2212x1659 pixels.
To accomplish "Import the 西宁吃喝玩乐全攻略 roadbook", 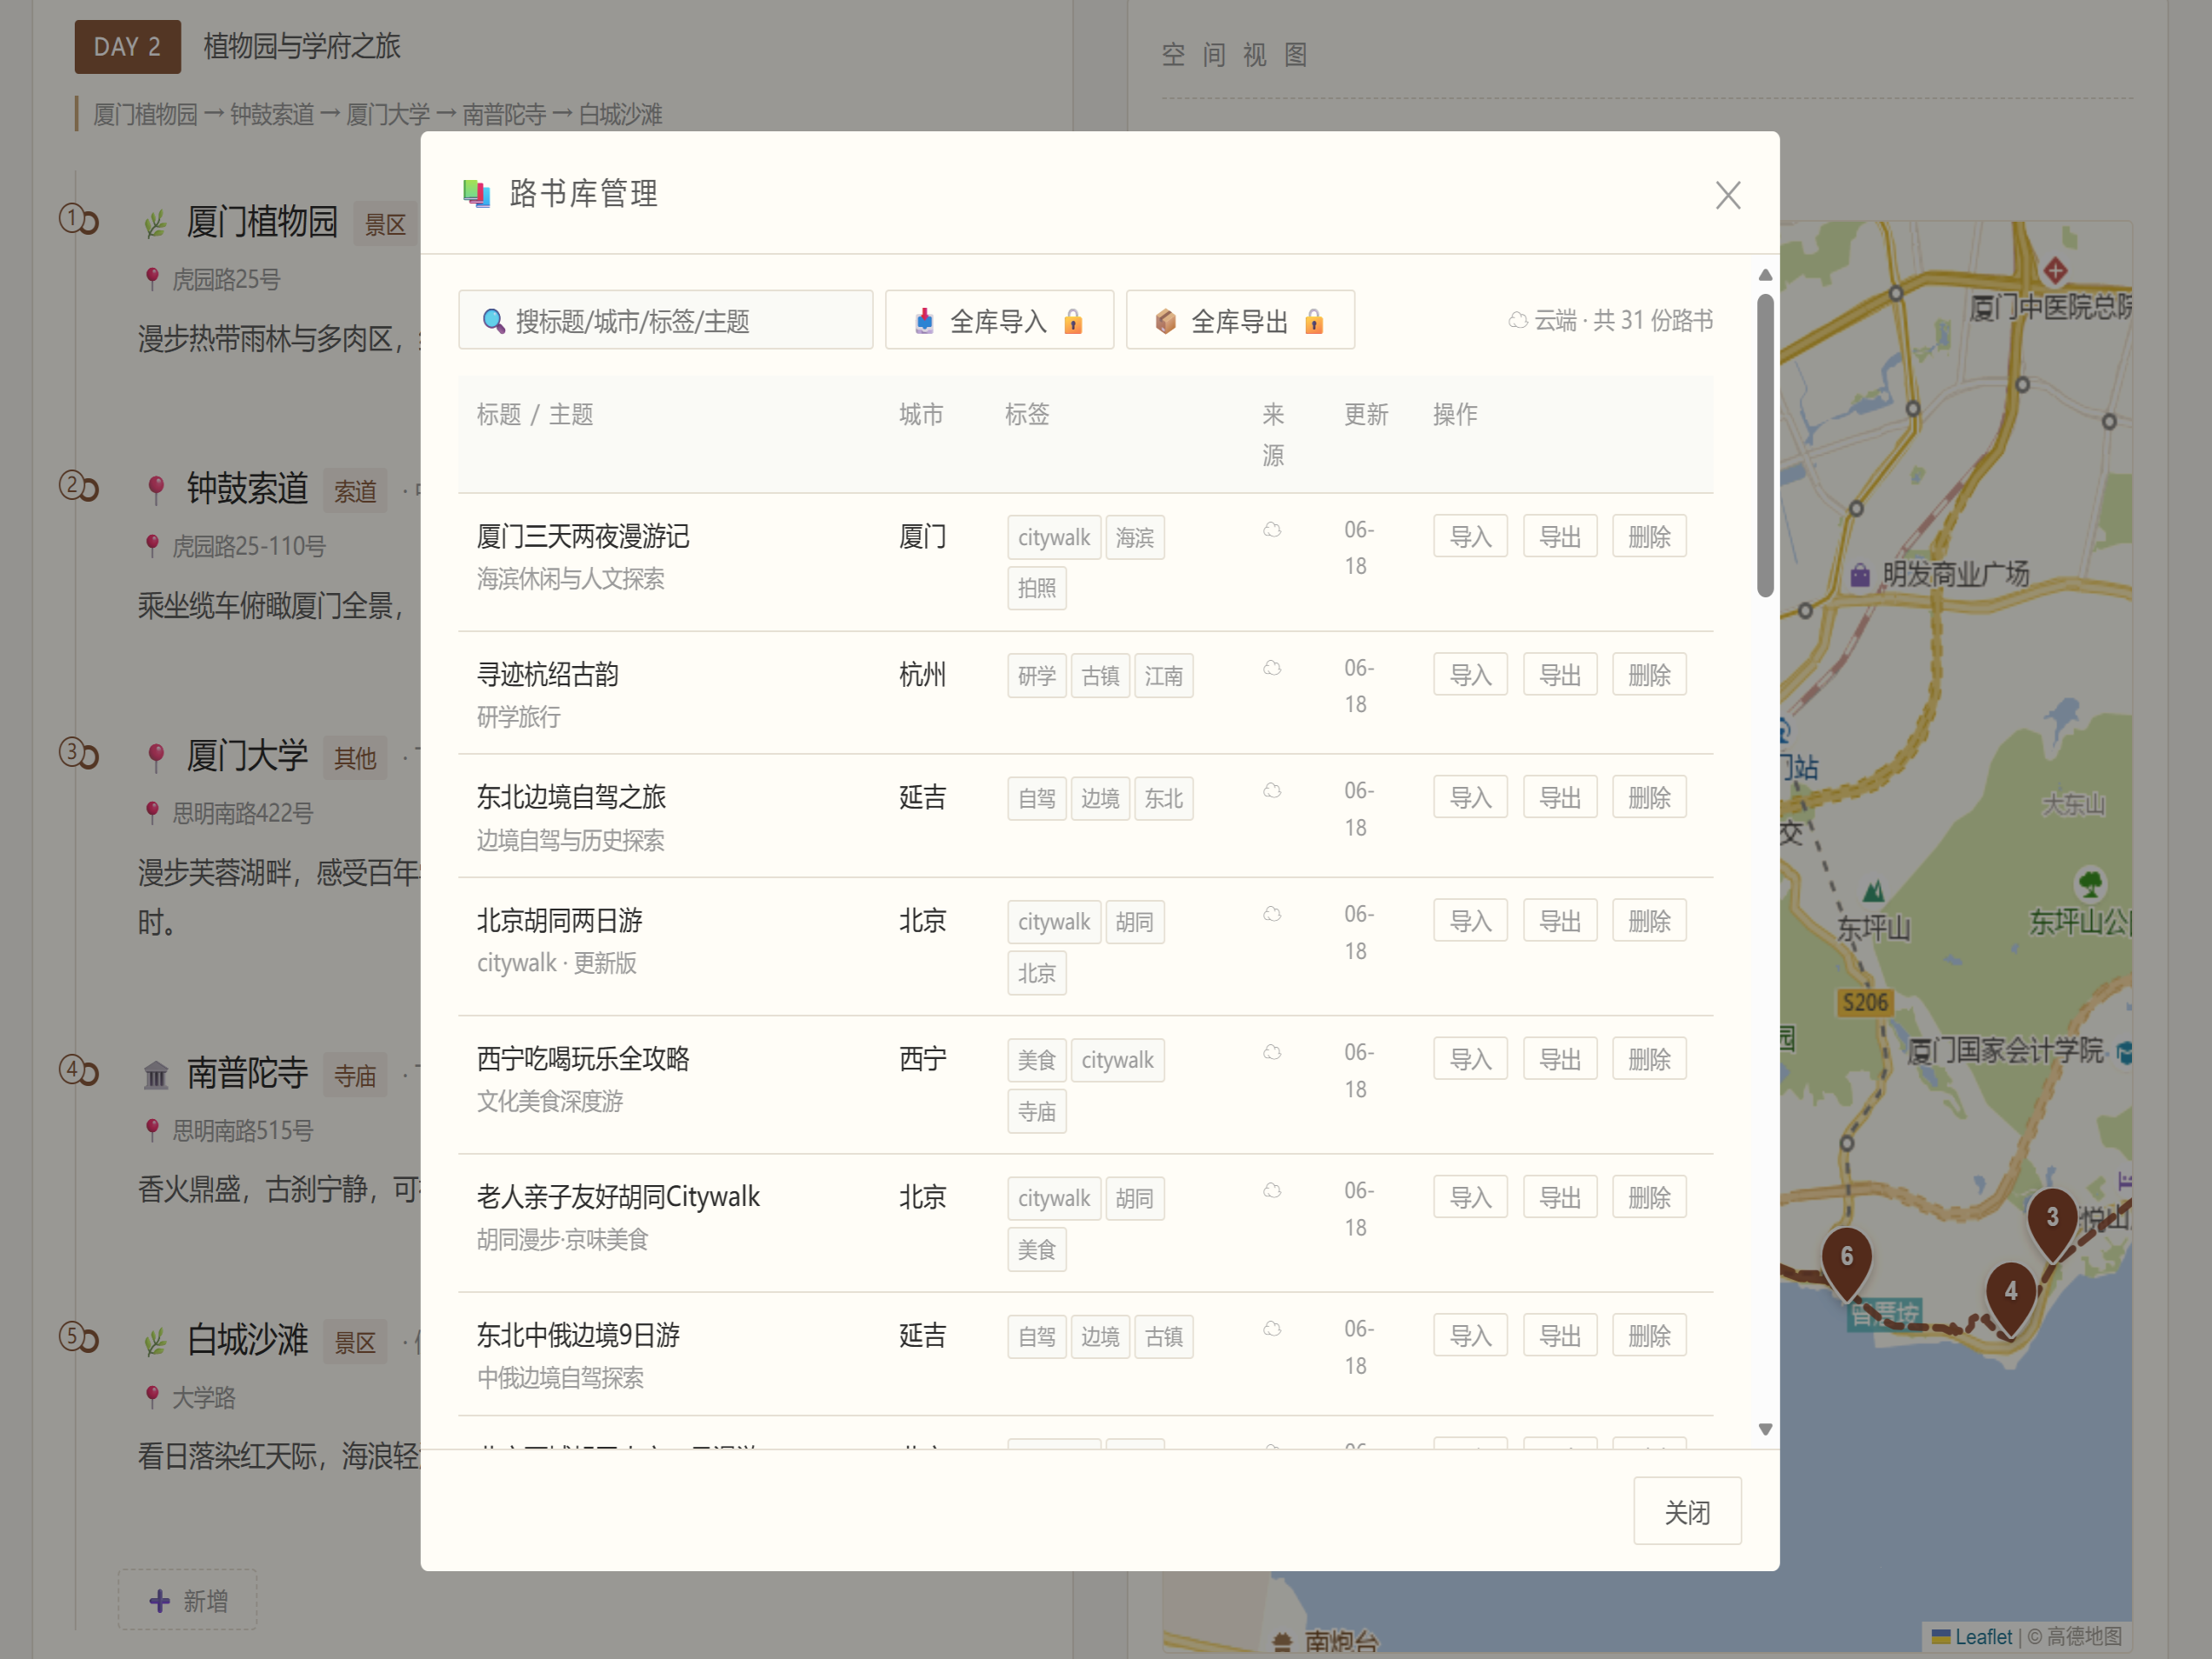I will pyautogui.click(x=1470, y=1059).
